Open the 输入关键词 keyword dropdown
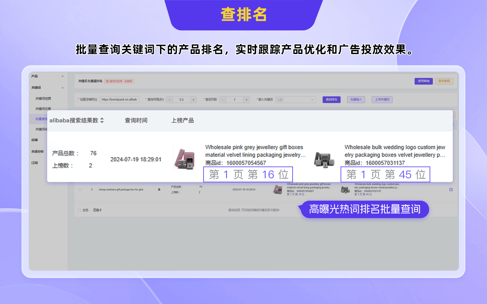Screen dimensions: 487x304 pos(296,99)
